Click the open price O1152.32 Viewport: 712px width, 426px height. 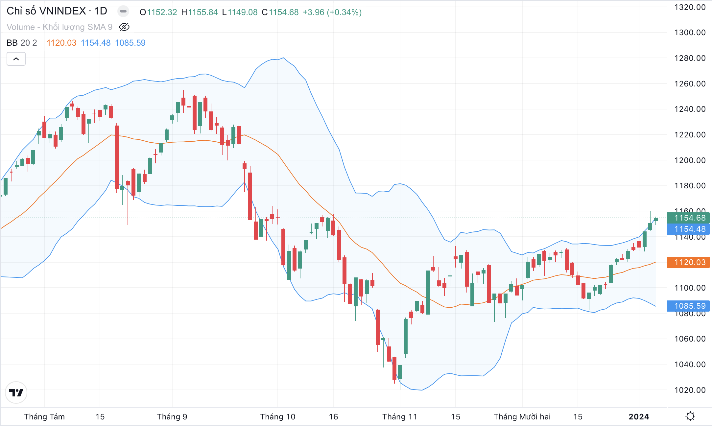pyautogui.click(x=158, y=12)
